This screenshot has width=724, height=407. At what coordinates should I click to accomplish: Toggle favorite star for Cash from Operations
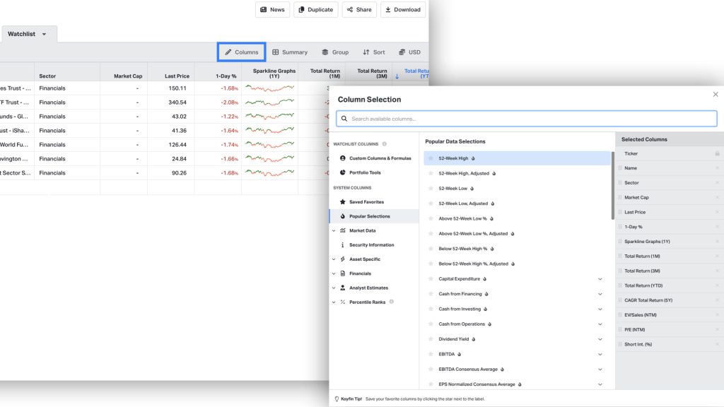(431, 324)
